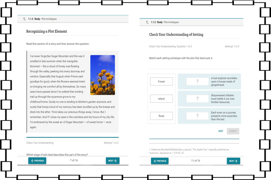Click 'Attempt 1 of 2' in left panel
This screenshot has width=271, height=180.
point(111,143)
